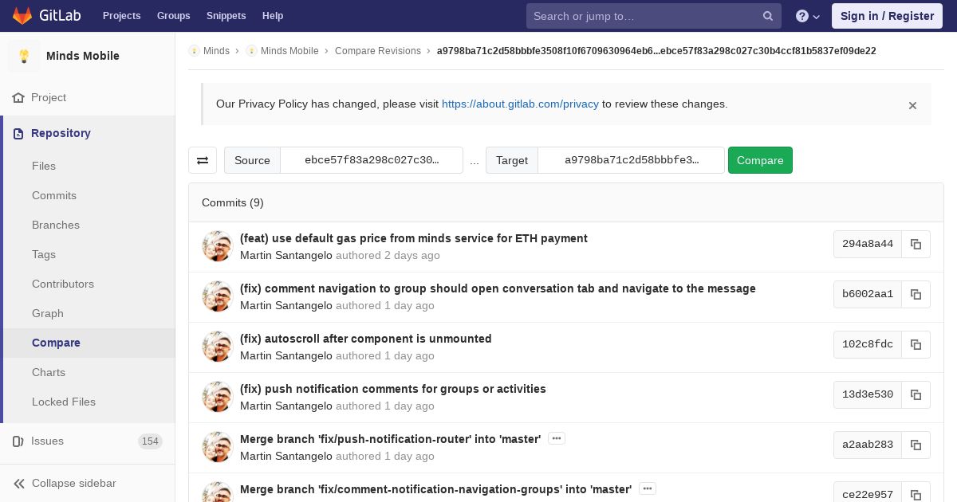Open the about.gitlab.com/privacy link

tap(520, 104)
